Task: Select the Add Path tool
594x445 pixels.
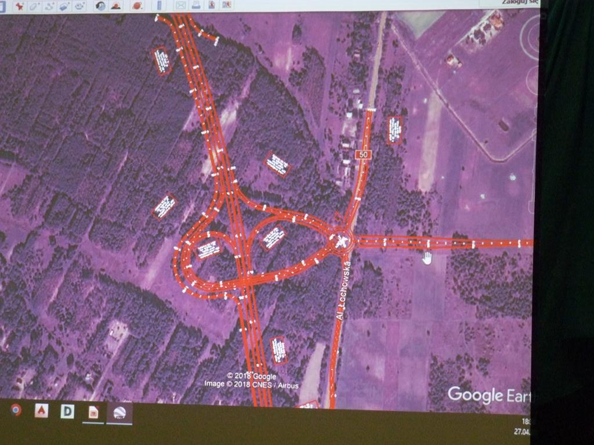Action: [50, 6]
